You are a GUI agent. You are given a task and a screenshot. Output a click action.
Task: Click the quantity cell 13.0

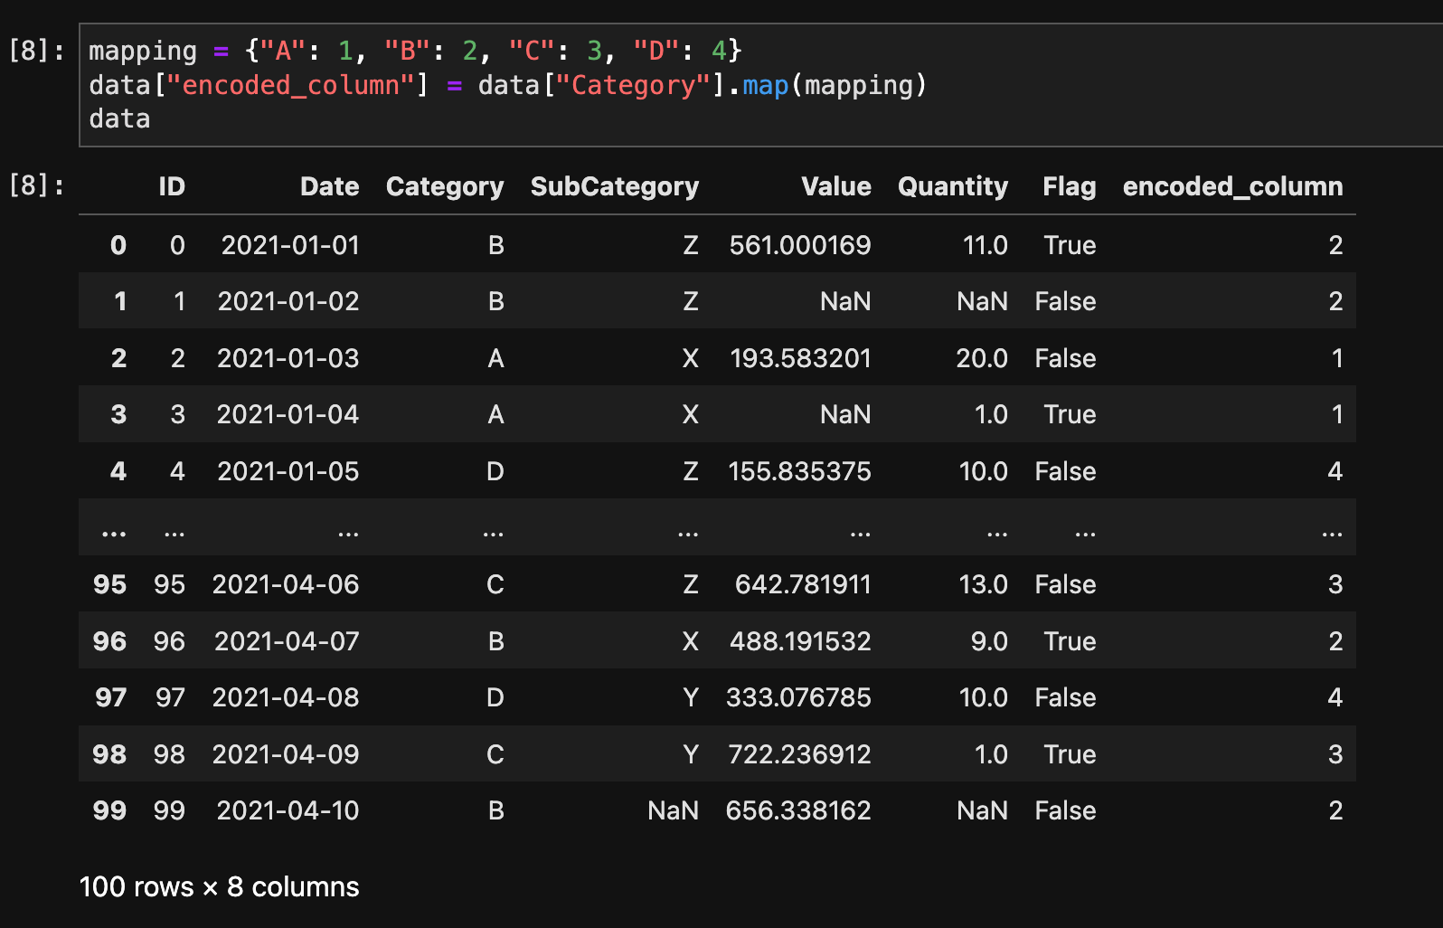pos(983,584)
